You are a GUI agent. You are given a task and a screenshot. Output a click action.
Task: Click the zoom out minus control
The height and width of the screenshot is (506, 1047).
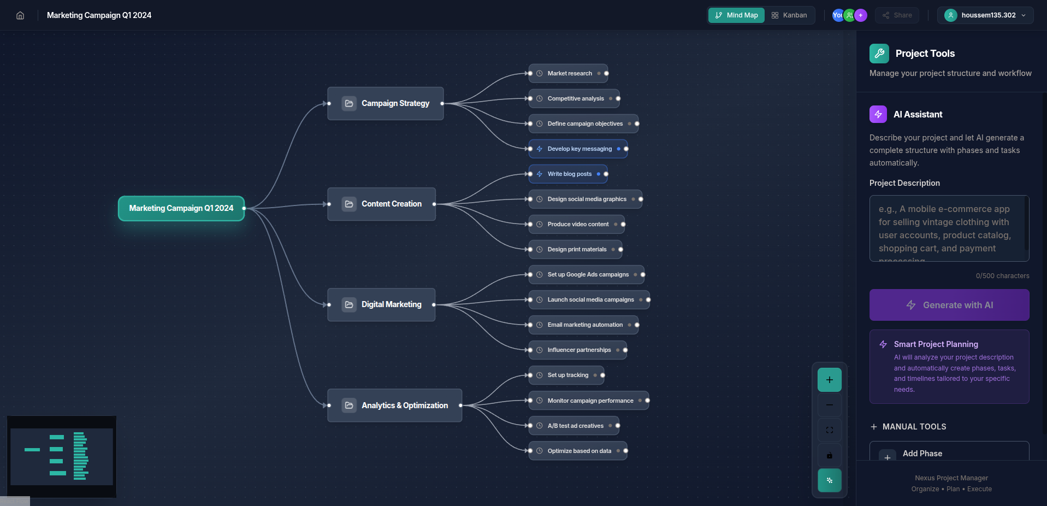coord(829,405)
